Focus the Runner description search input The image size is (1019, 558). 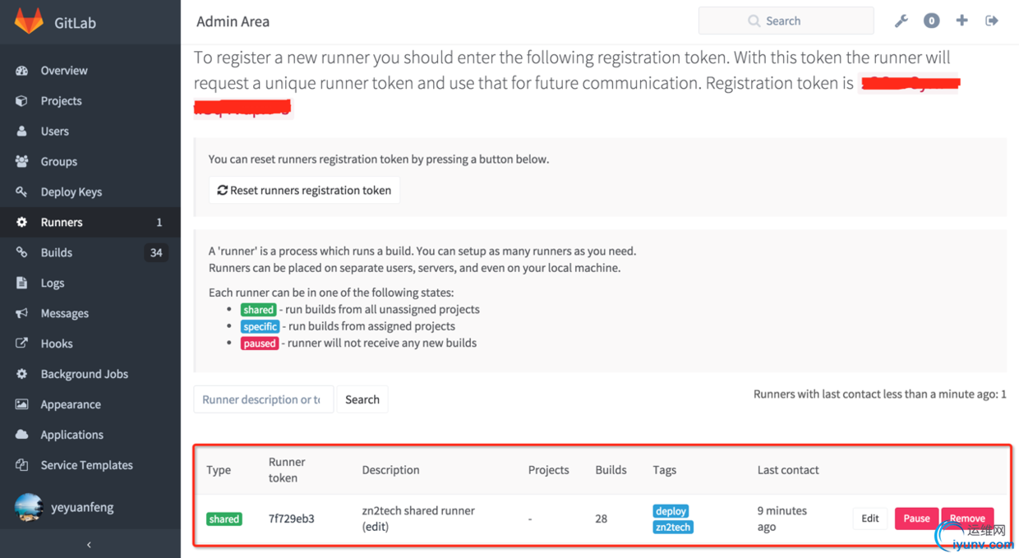264,399
